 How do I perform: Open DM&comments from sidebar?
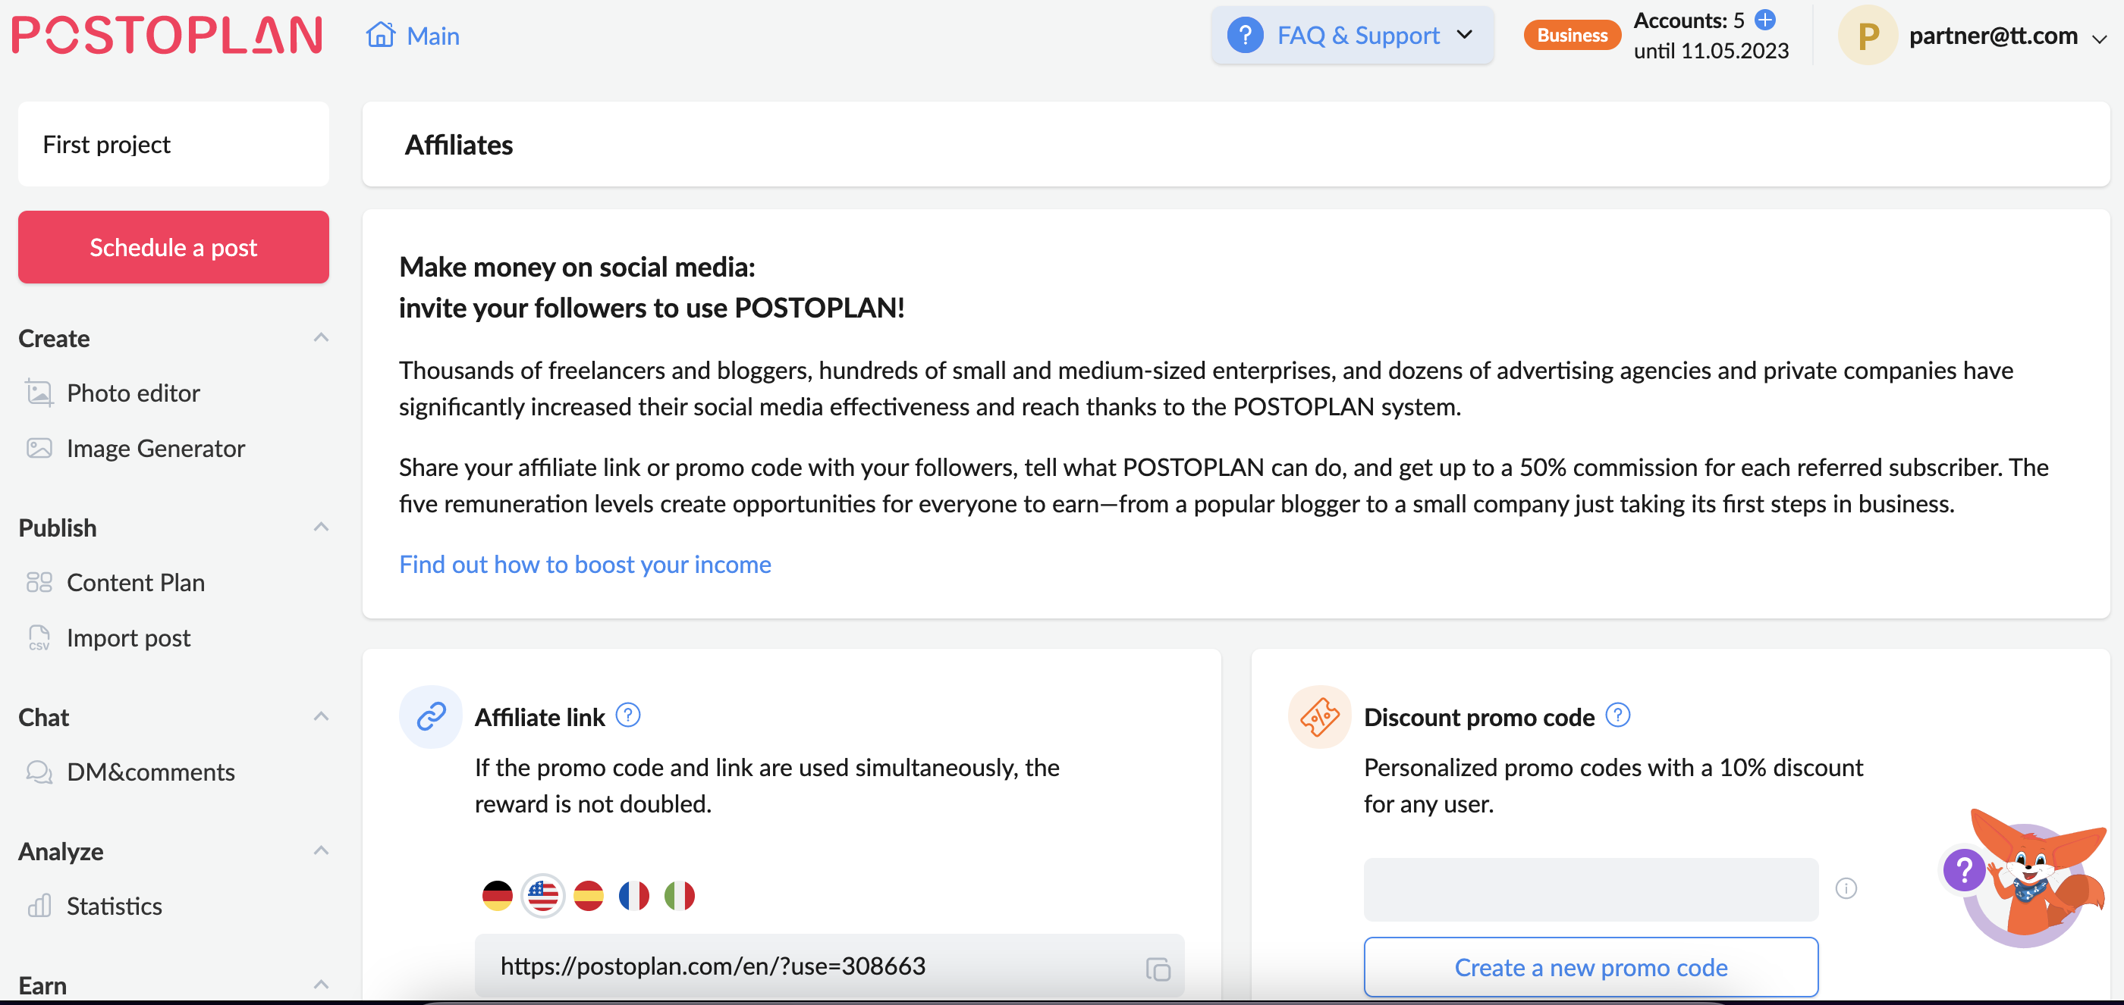(x=151, y=772)
